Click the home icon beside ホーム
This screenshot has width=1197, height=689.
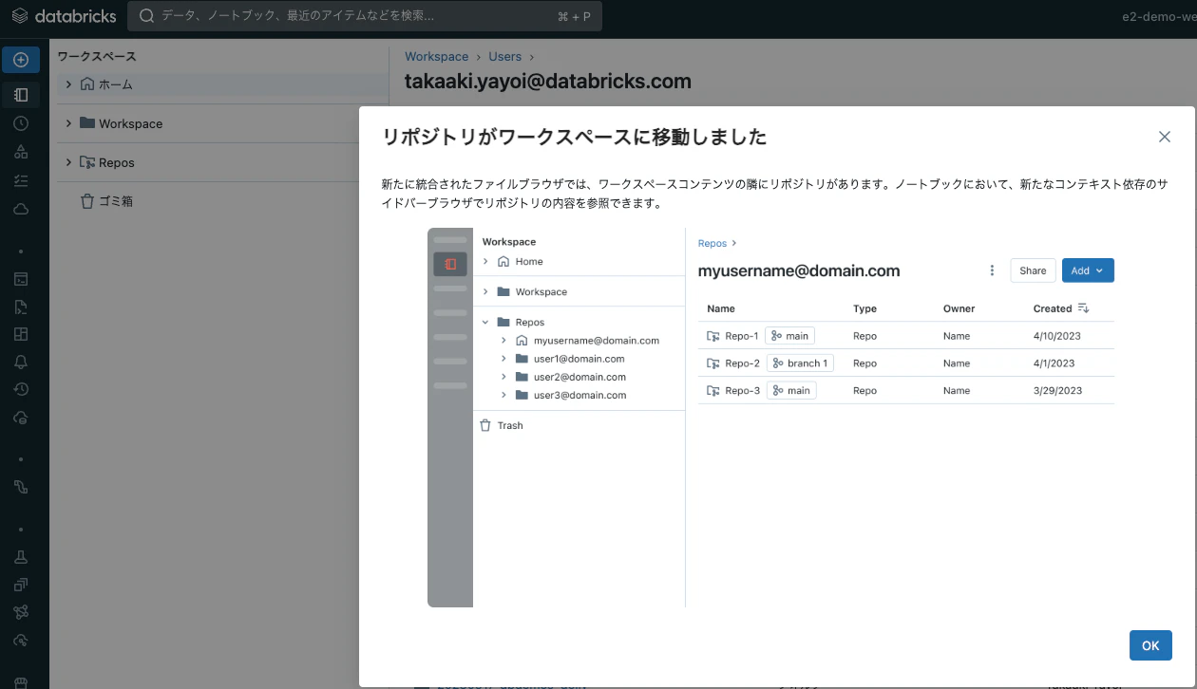click(87, 84)
